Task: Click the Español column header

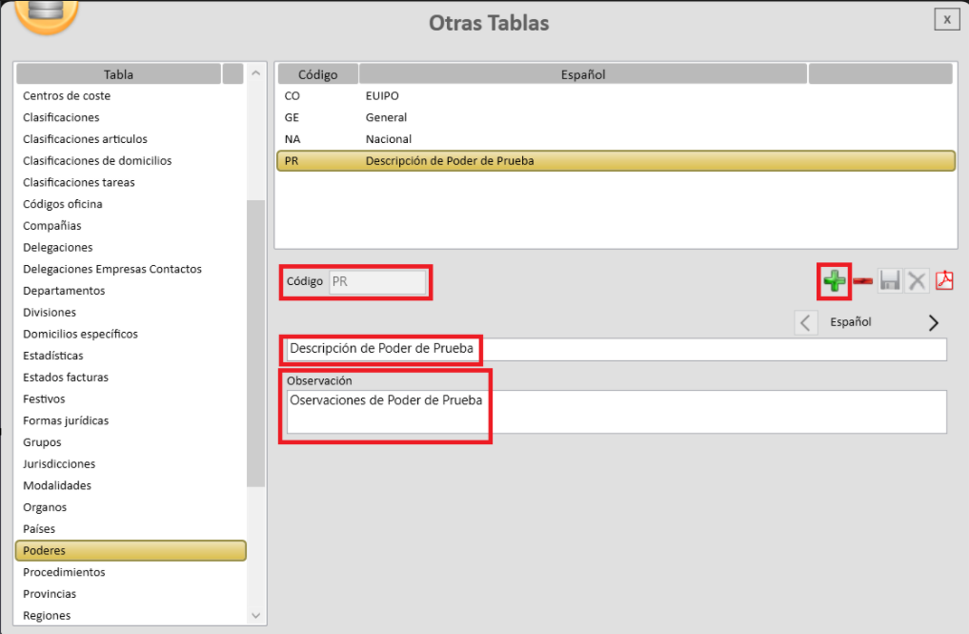Action: pos(583,74)
